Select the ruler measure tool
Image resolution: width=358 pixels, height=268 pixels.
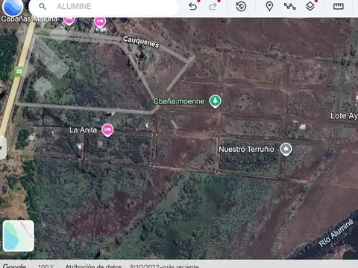339,7
